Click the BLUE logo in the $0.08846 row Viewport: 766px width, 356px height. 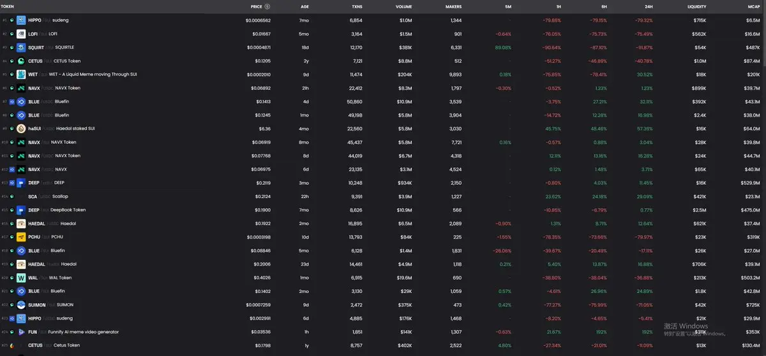tap(21, 251)
